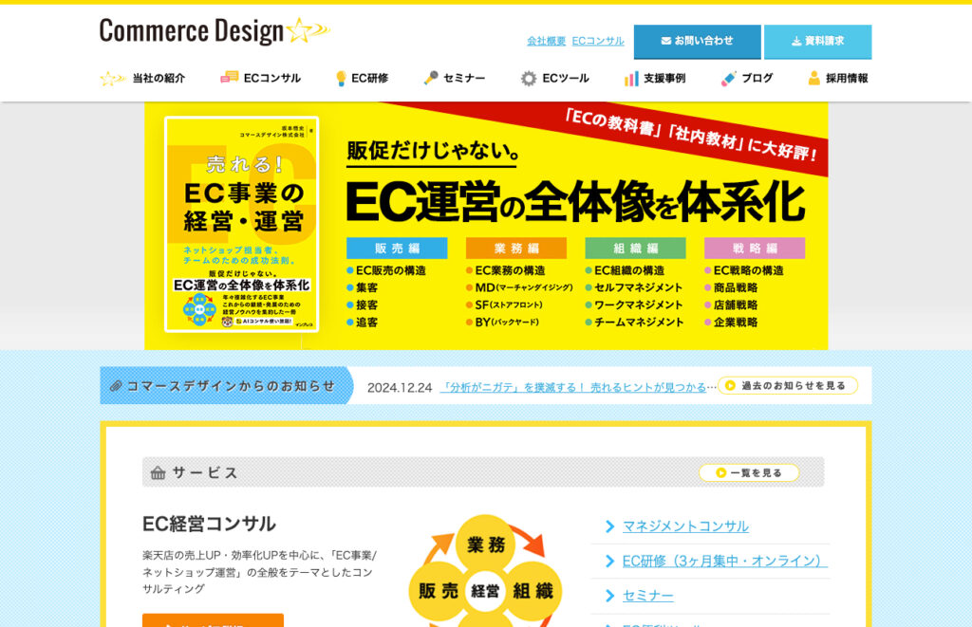This screenshot has height=627, width=972.
Task: Open 会社概要 link in header
Action: click(x=546, y=41)
